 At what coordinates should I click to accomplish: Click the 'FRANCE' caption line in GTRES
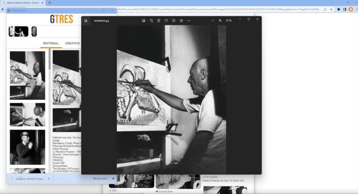tap(58, 160)
